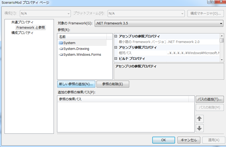Click パスの追加 button

210,99
